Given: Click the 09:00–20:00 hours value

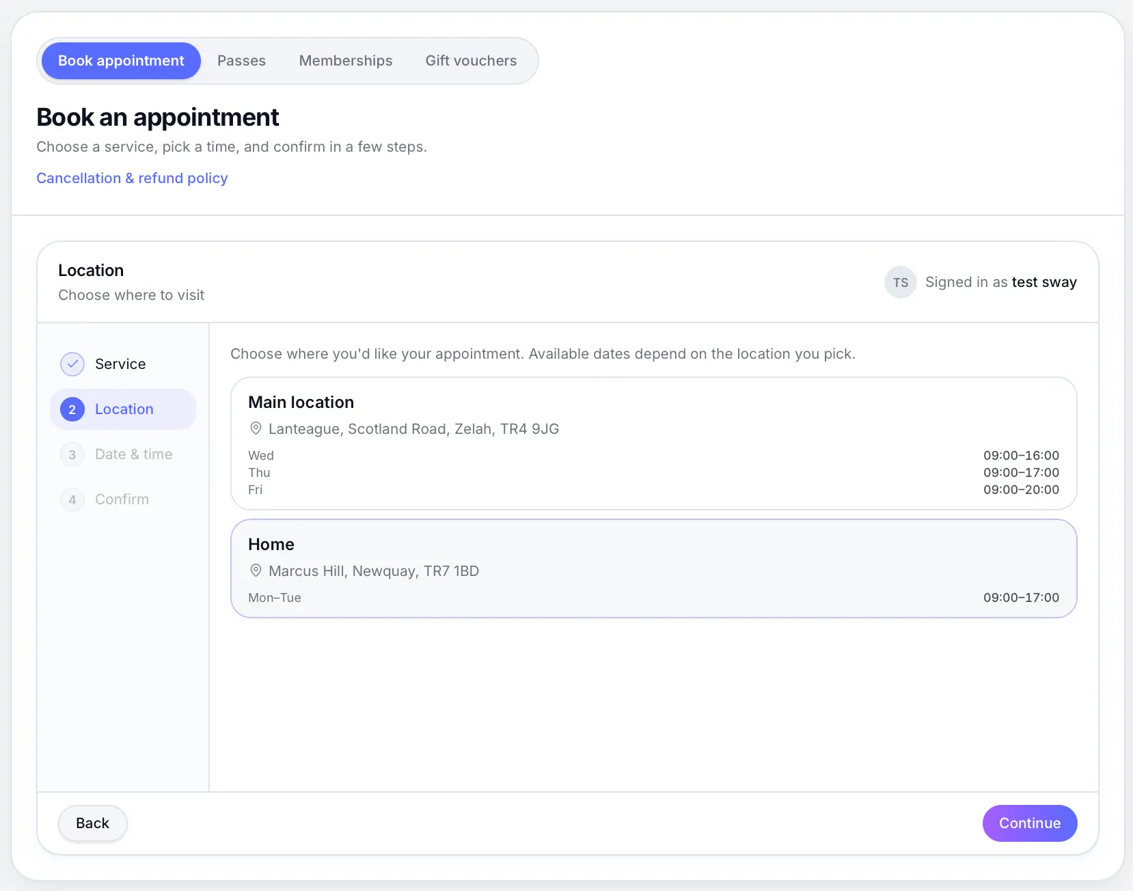Looking at the screenshot, I should coord(1021,490).
